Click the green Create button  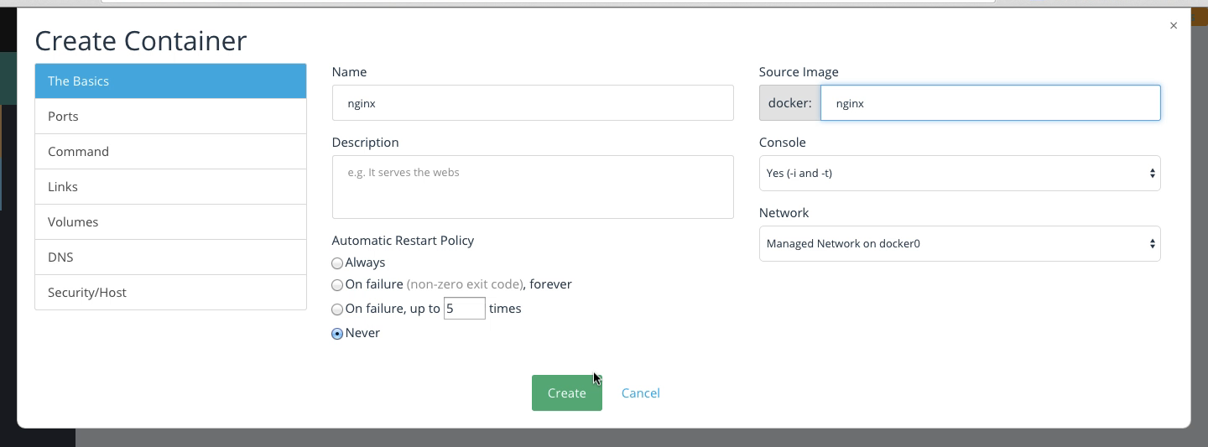pos(567,392)
